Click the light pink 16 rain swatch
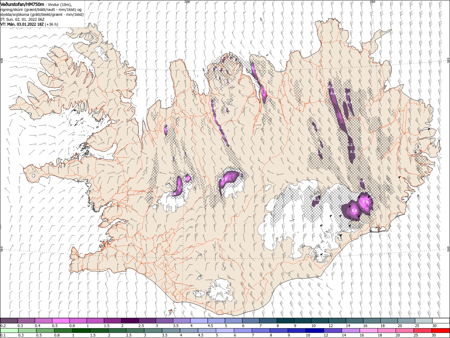Viewport: 450px width, 338px height. (x=368, y=331)
